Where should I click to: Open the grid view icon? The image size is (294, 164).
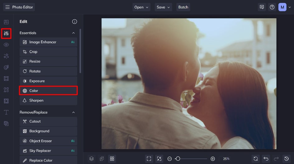pyautogui.click(x=112, y=159)
